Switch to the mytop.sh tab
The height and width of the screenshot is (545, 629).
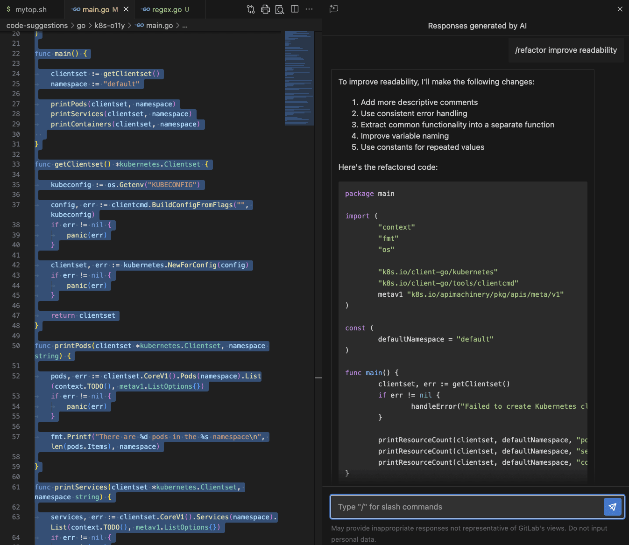pyautogui.click(x=31, y=9)
